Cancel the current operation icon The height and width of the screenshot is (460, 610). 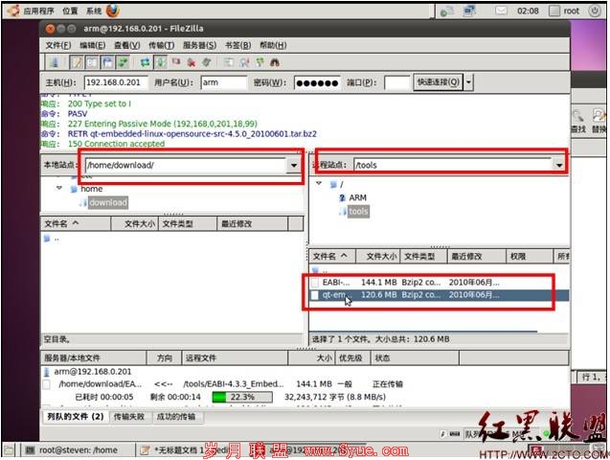(176, 62)
